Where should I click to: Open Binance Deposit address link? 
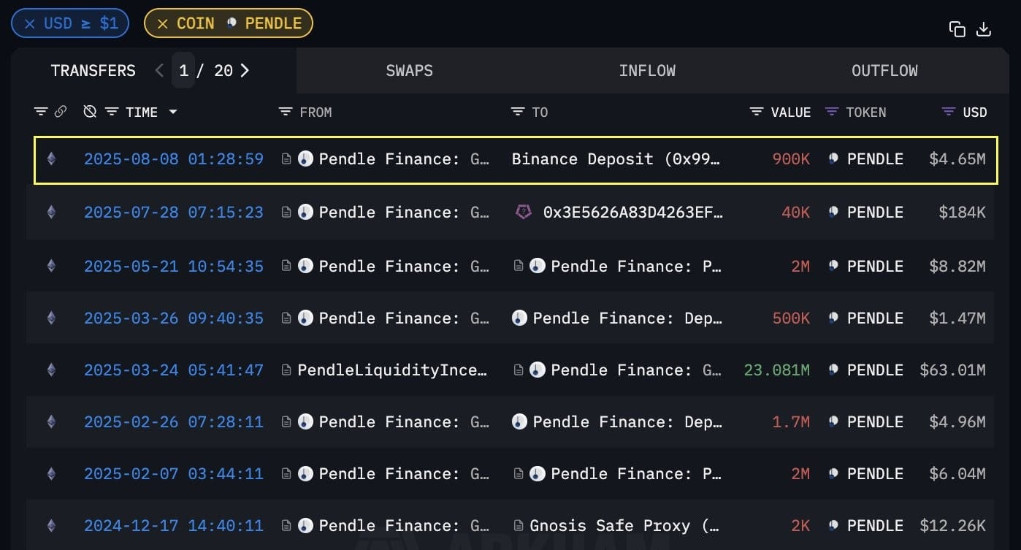click(616, 159)
